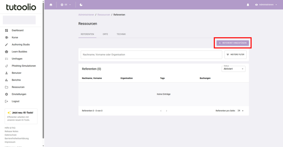This screenshot has width=283, height=147.
Task: Open the DE language selector
Action: click(66, 5)
